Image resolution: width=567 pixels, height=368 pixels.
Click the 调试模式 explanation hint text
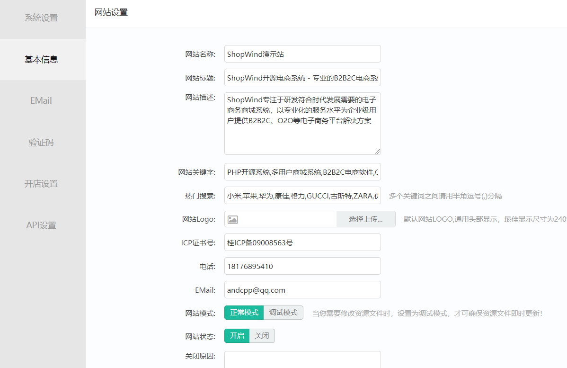click(x=427, y=314)
